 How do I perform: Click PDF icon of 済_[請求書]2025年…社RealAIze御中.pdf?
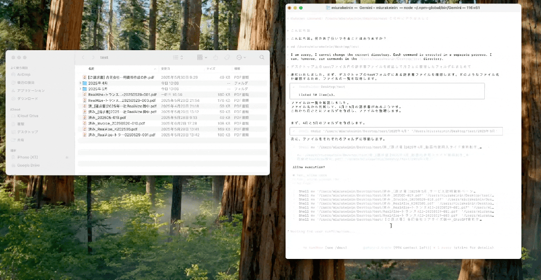click(84, 106)
